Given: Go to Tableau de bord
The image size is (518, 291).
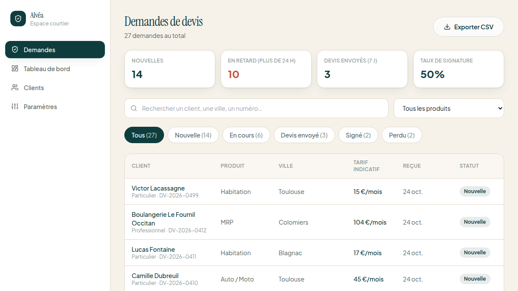Looking at the screenshot, I should (x=55, y=69).
